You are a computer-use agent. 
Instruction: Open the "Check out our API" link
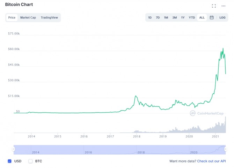tap(211, 161)
